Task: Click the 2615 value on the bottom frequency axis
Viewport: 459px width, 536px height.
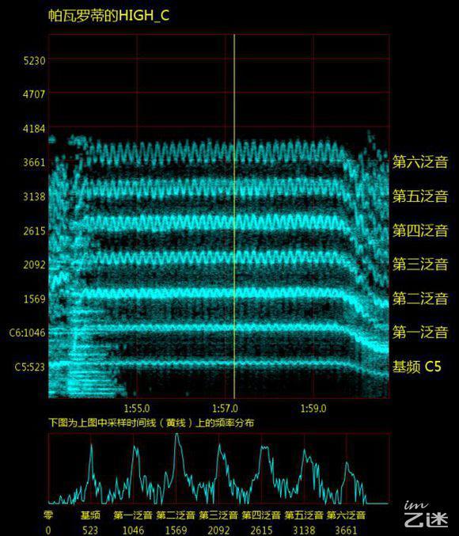Action: tap(261, 530)
